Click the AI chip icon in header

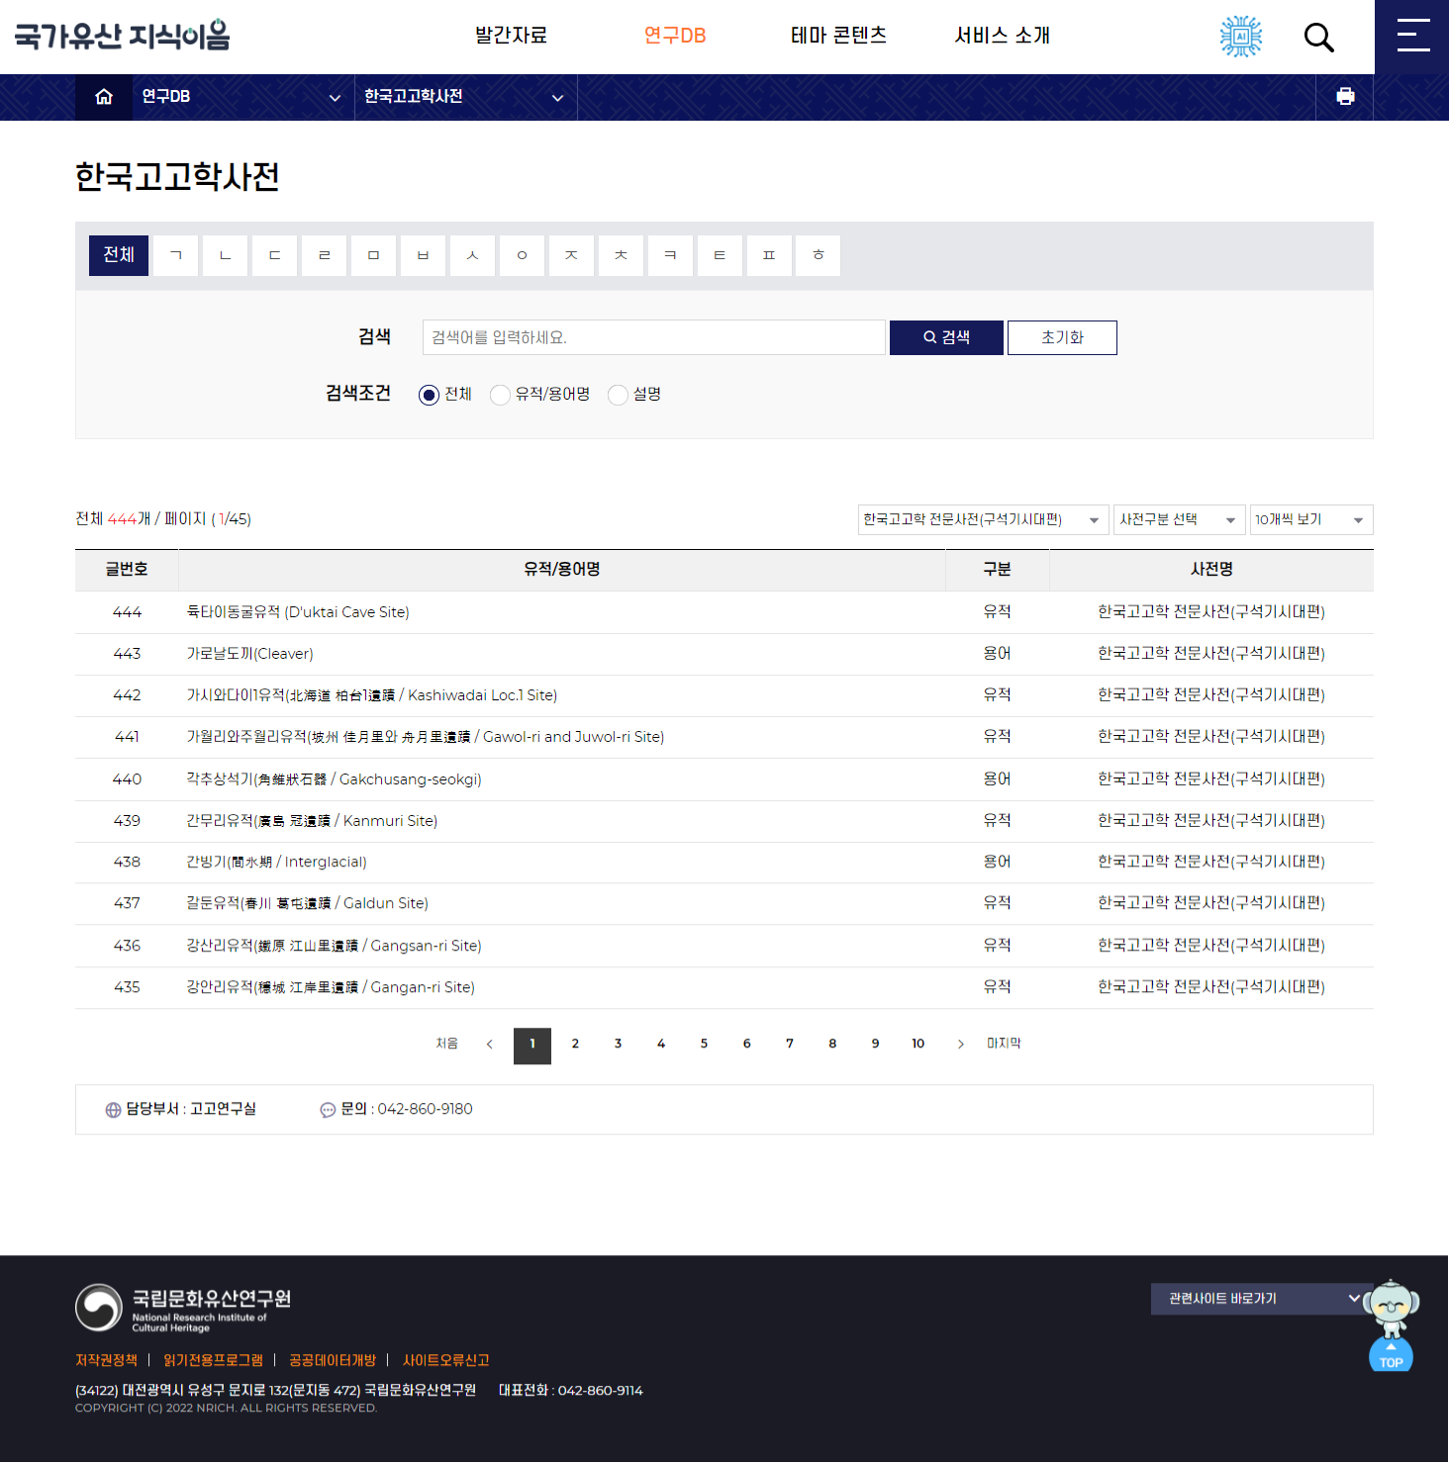1240,37
